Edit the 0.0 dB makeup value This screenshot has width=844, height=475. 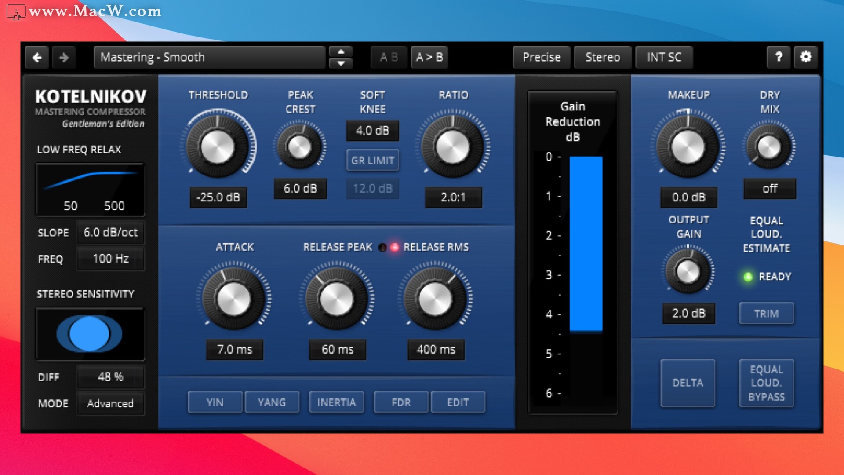tap(689, 197)
